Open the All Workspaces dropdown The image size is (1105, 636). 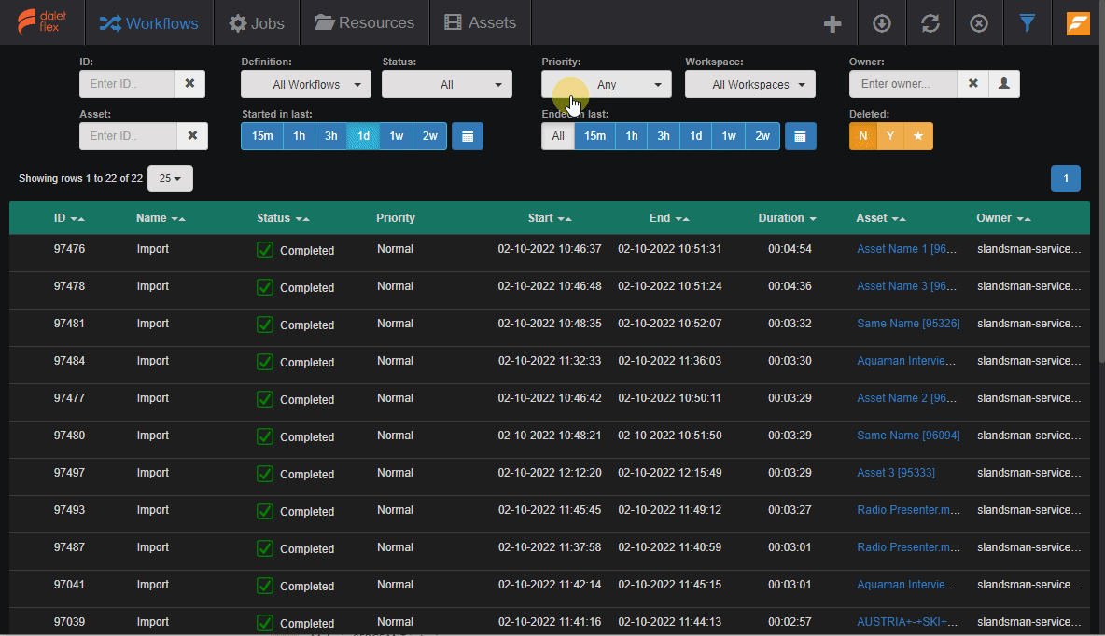749,84
